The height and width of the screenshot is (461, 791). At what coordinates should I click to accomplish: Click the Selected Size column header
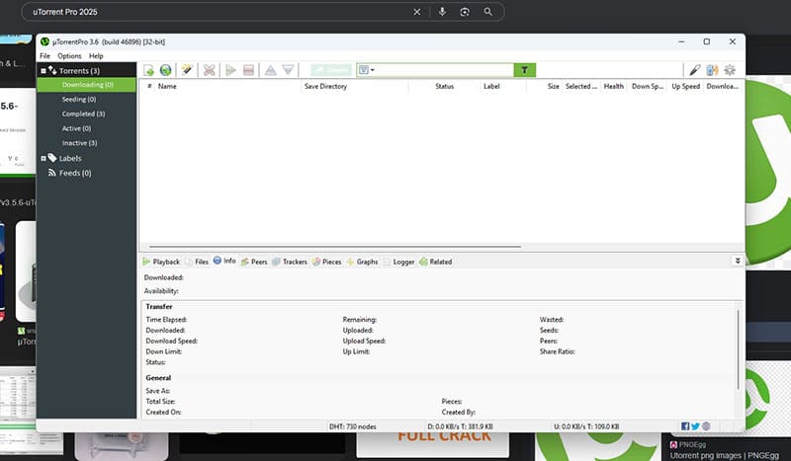coord(581,86)
